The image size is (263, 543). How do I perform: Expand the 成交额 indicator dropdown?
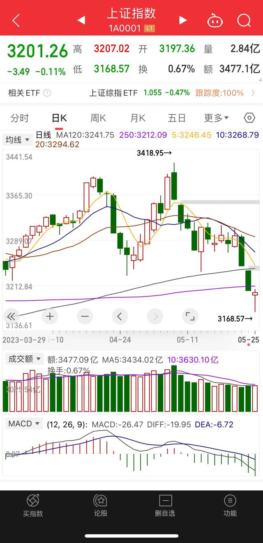[24, 359]
